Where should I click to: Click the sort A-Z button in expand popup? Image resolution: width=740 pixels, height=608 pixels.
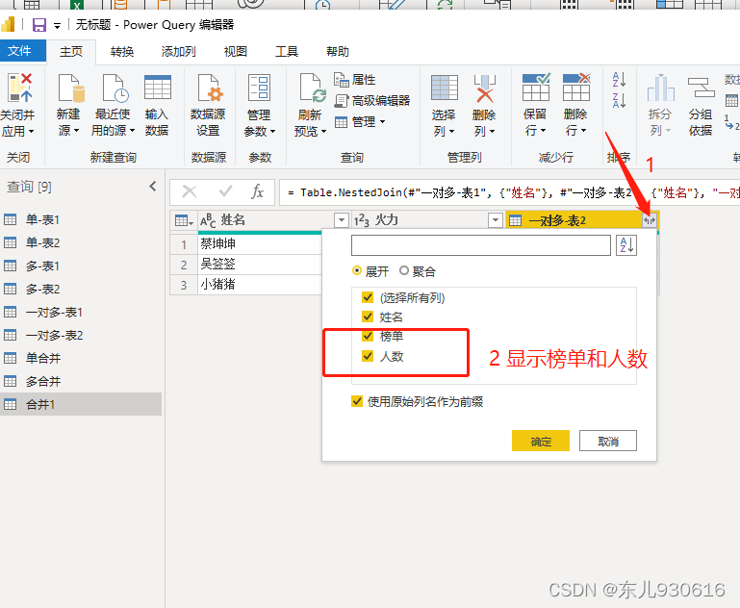tap(626, 245)
